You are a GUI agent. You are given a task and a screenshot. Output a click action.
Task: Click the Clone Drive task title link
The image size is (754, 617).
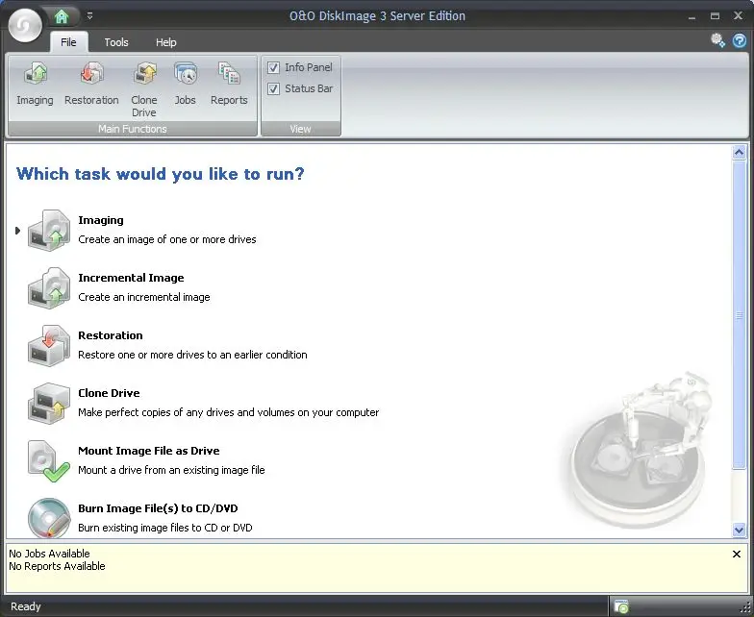click(110, 393)
